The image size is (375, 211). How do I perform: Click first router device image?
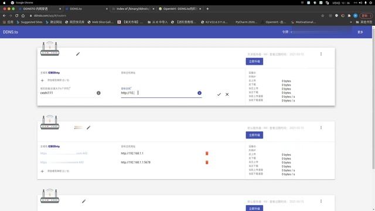50,49
